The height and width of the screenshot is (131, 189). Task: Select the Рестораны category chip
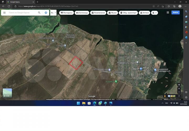tap(66, 13)
